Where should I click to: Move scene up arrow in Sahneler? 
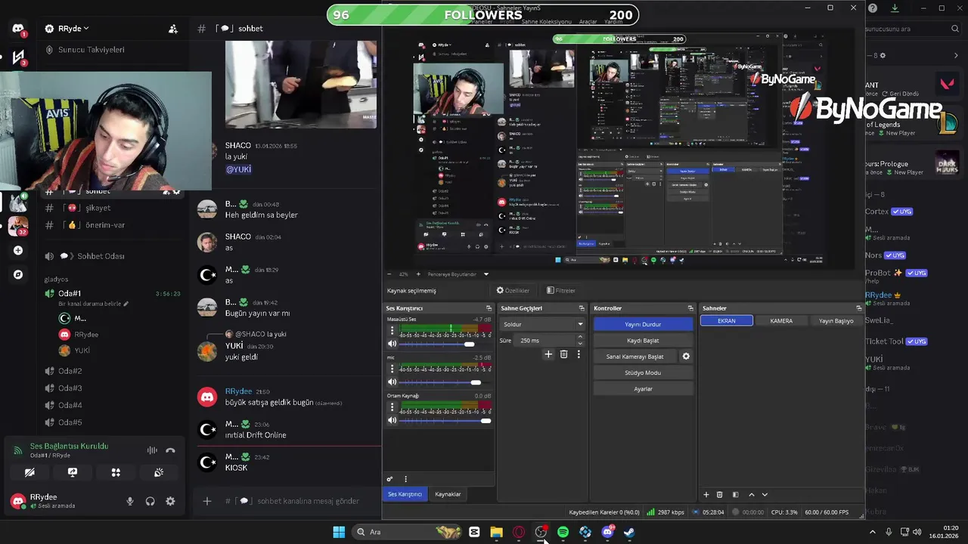coord(751,495)
